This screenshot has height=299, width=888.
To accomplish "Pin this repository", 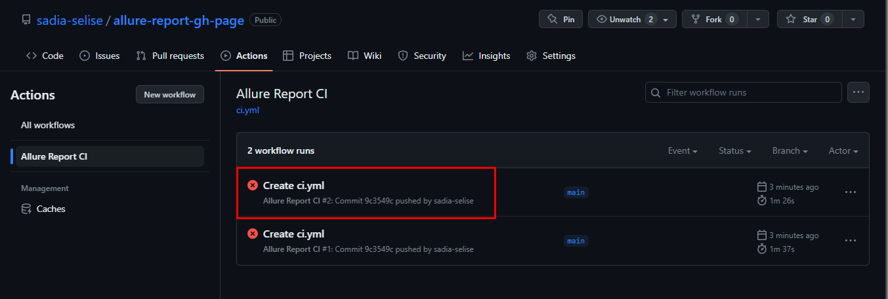I will (x=560, y=20).
